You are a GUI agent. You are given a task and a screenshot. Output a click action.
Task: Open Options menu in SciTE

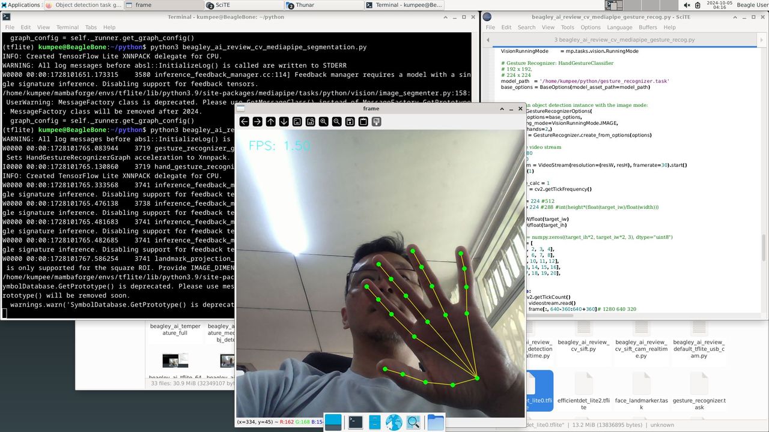[591, 28]
